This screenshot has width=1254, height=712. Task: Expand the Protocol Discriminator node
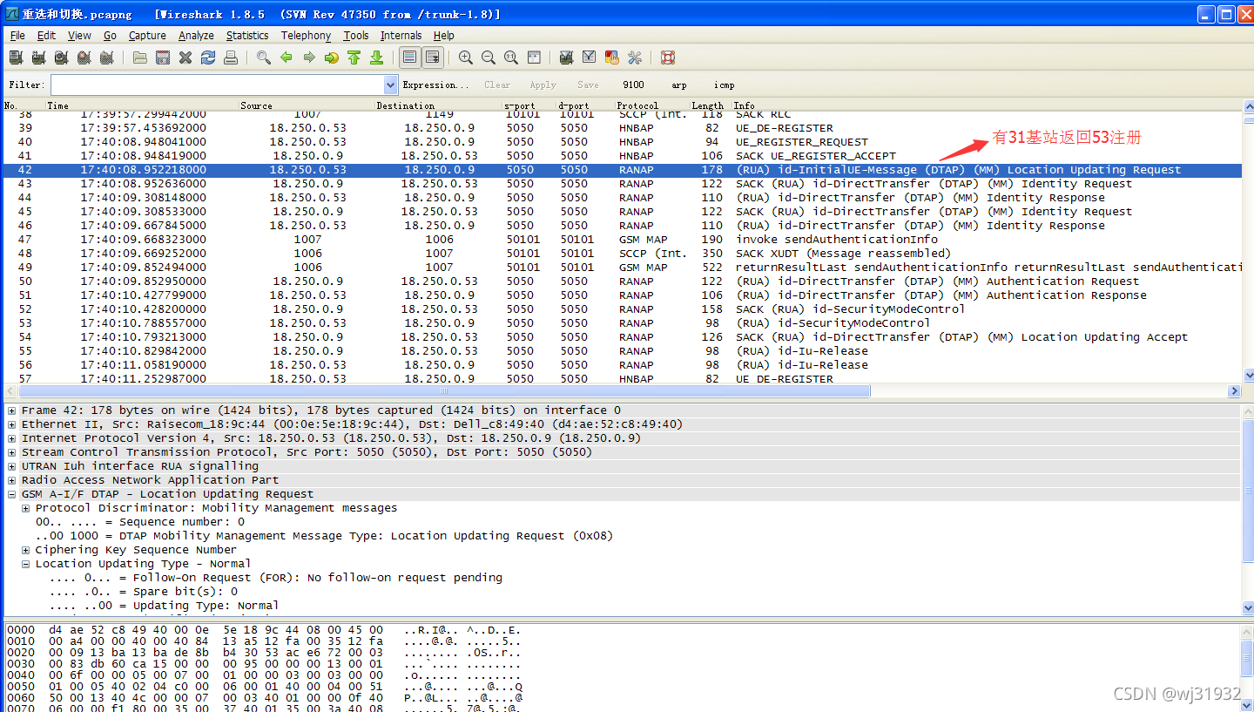tap(26, 508)
